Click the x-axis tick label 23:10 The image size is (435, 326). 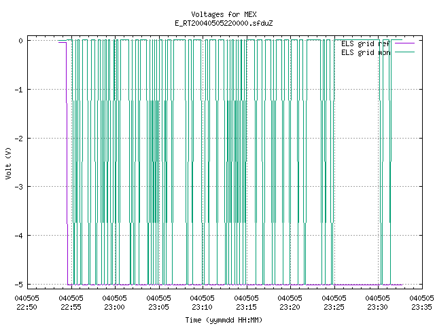[x=203, y=307]
